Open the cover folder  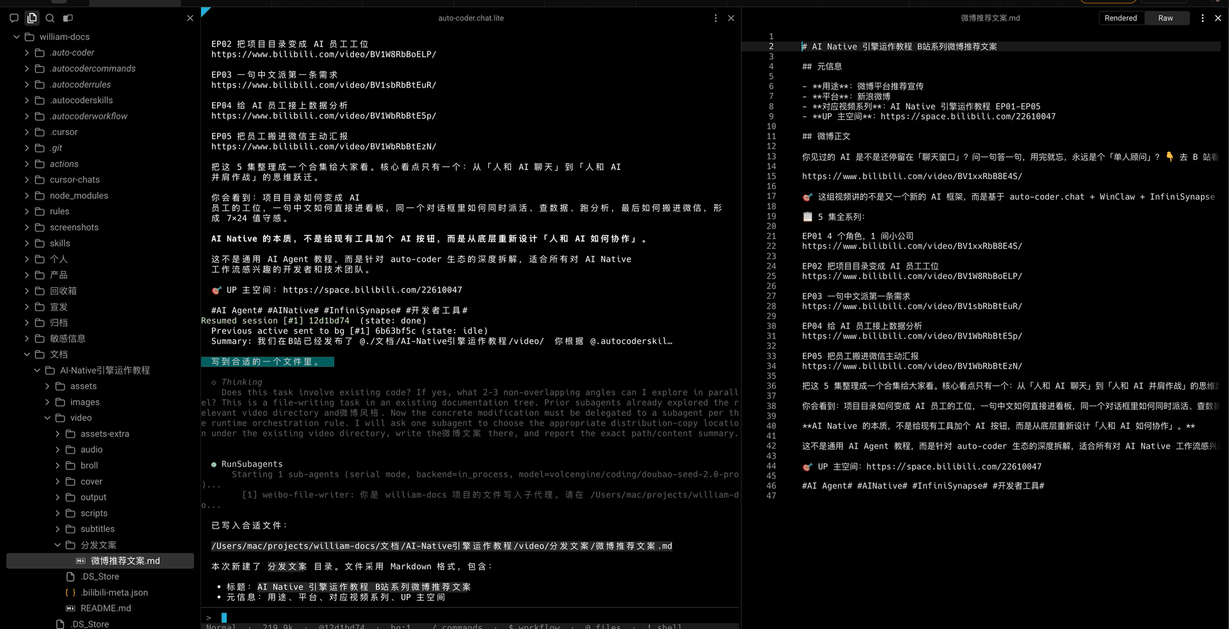pyautogui.click(x=100, y=481)
